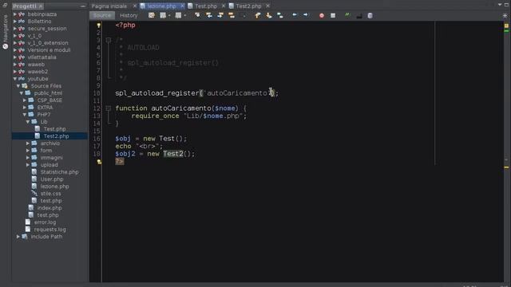Minimize the Progetti panel
511x287 pixels.
click(83, 6)
